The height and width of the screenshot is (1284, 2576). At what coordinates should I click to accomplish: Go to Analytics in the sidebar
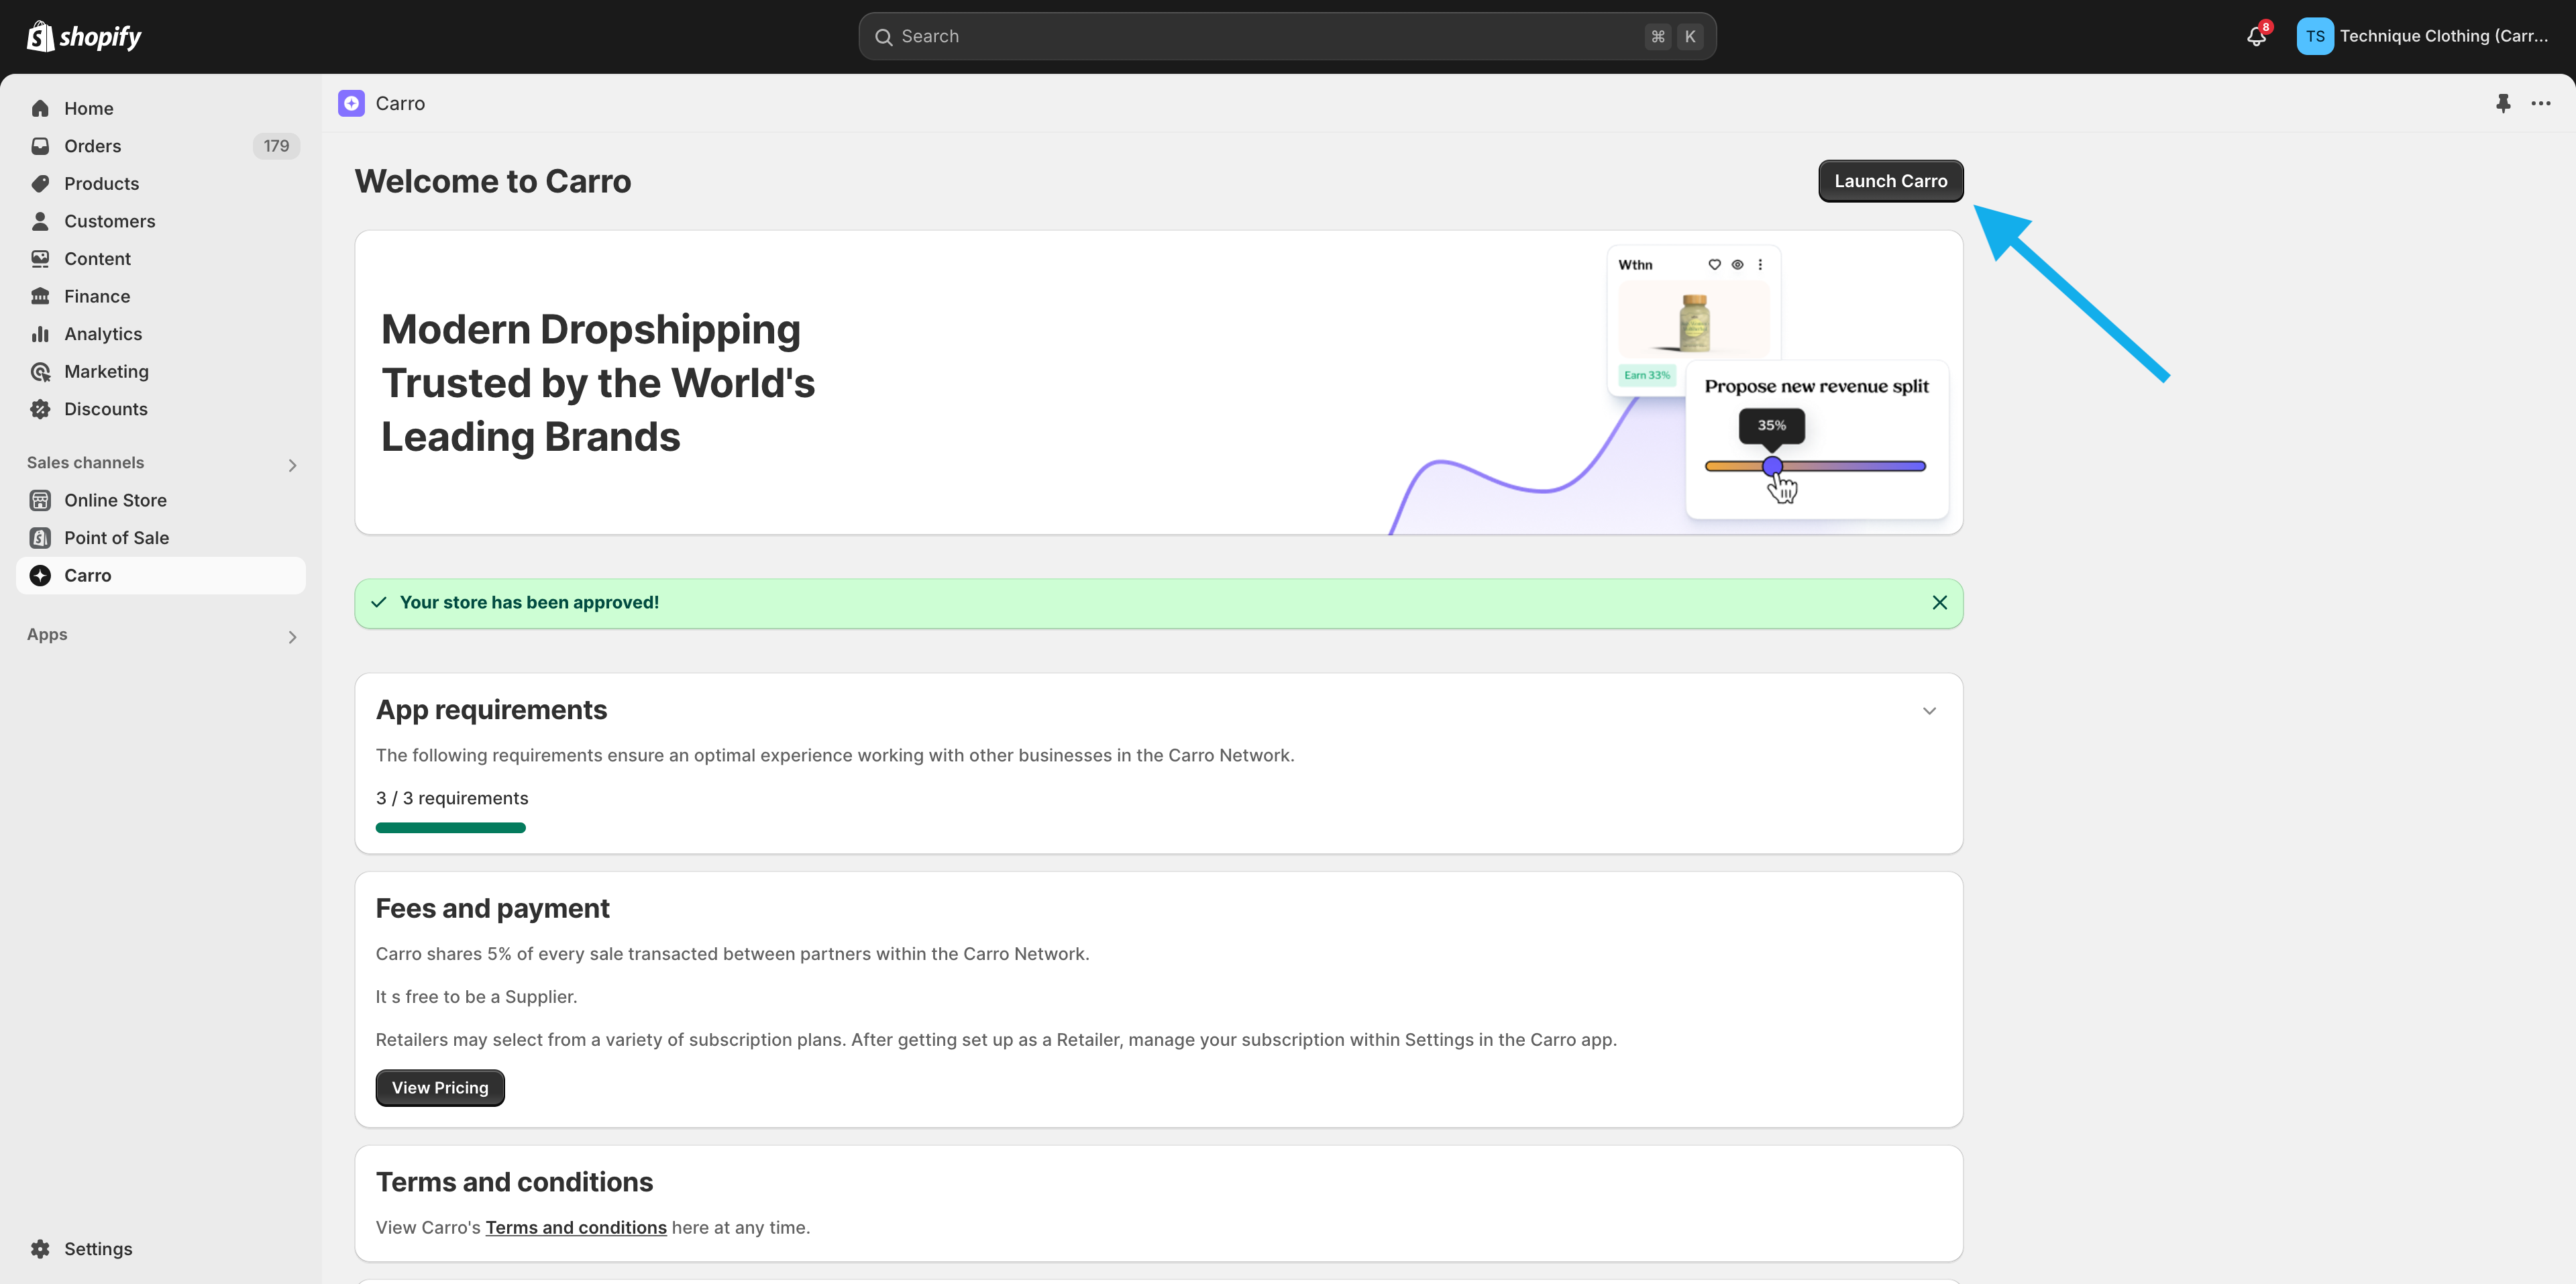pyautogui.click(x=103, y=334)
